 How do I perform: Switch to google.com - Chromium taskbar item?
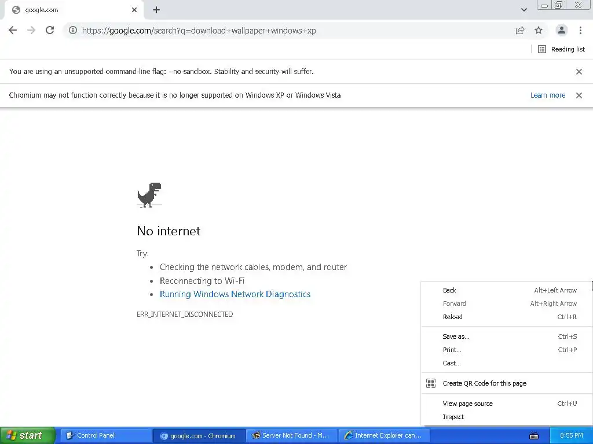(x=199, y=436)
